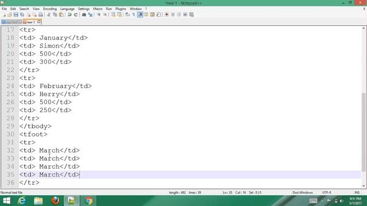
Task: Open the Macro menu
Action: [97, 9]
